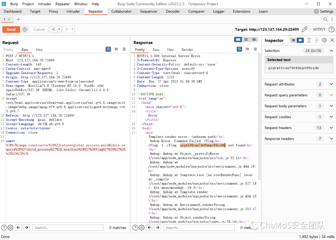The height and width of the screenshot is (240, 336).
Task: Expand Request cookies section
Action: pyautogui.click(x=331, y=117)
